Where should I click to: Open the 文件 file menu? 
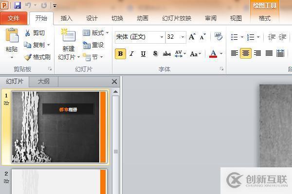click(14, 18)
